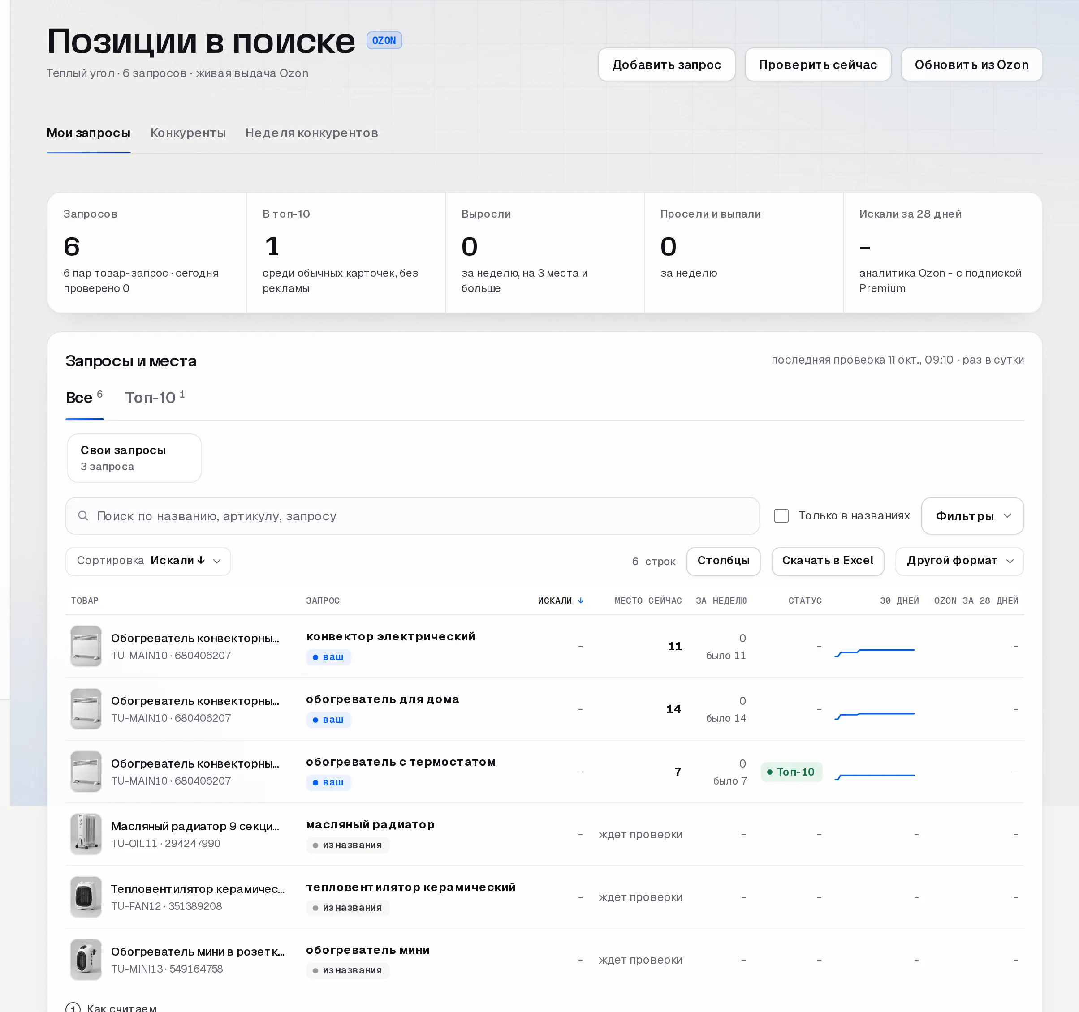The height and width of the screenshot is (1012, 1079).
Task: Click the Искали за 28 дней summary card
Action: (943, 252)
